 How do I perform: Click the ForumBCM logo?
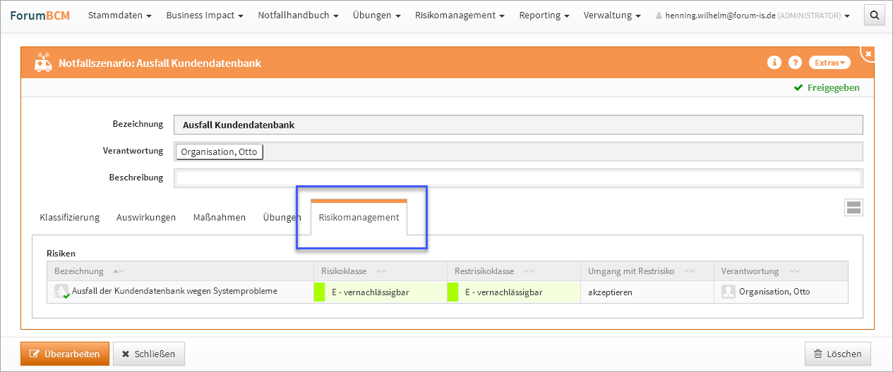tap(40, 15)
